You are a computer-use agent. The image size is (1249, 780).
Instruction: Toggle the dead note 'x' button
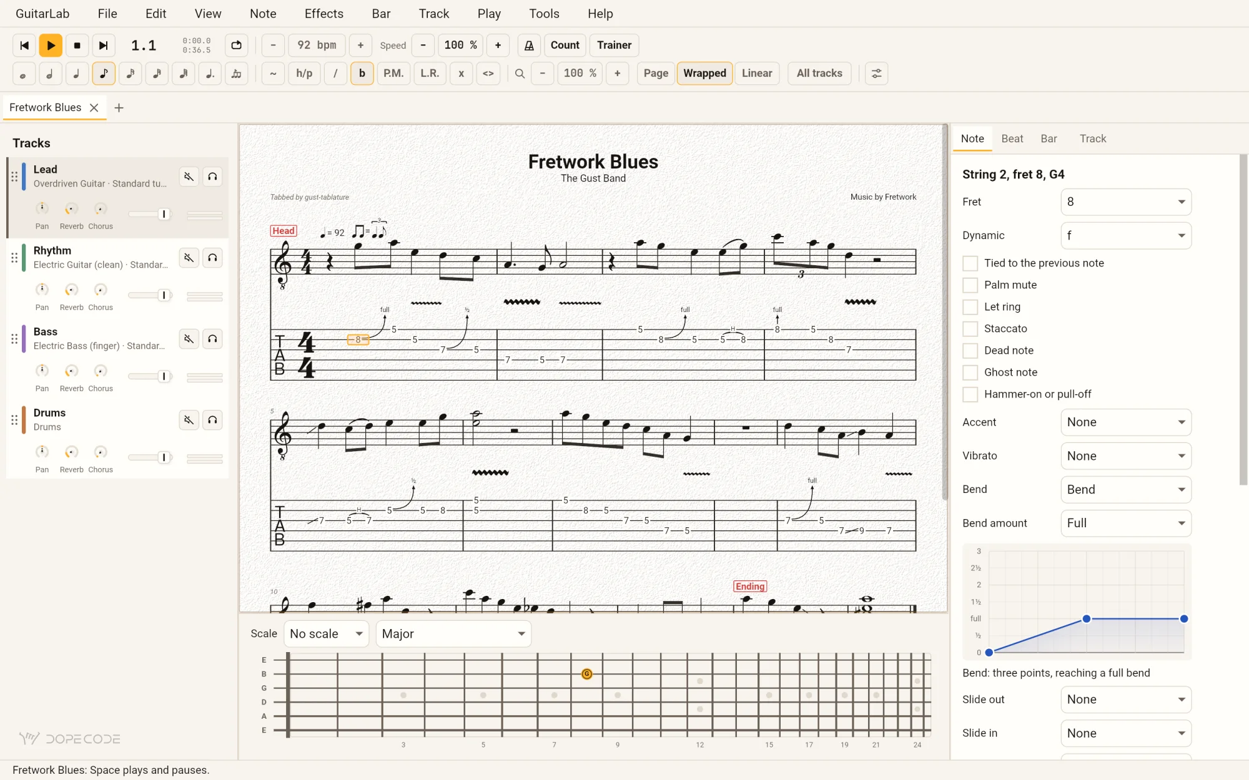pyautogui.click(x=462, y=74)
